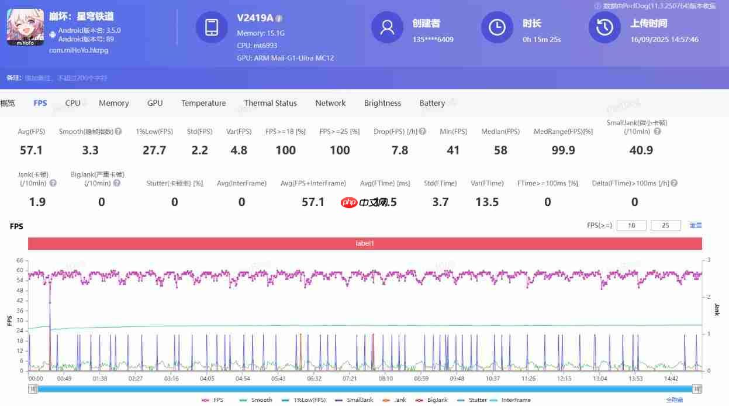Click the phone device icon near V2419A
The width and height of the screenshot is (729, 406).
(211, 27)
